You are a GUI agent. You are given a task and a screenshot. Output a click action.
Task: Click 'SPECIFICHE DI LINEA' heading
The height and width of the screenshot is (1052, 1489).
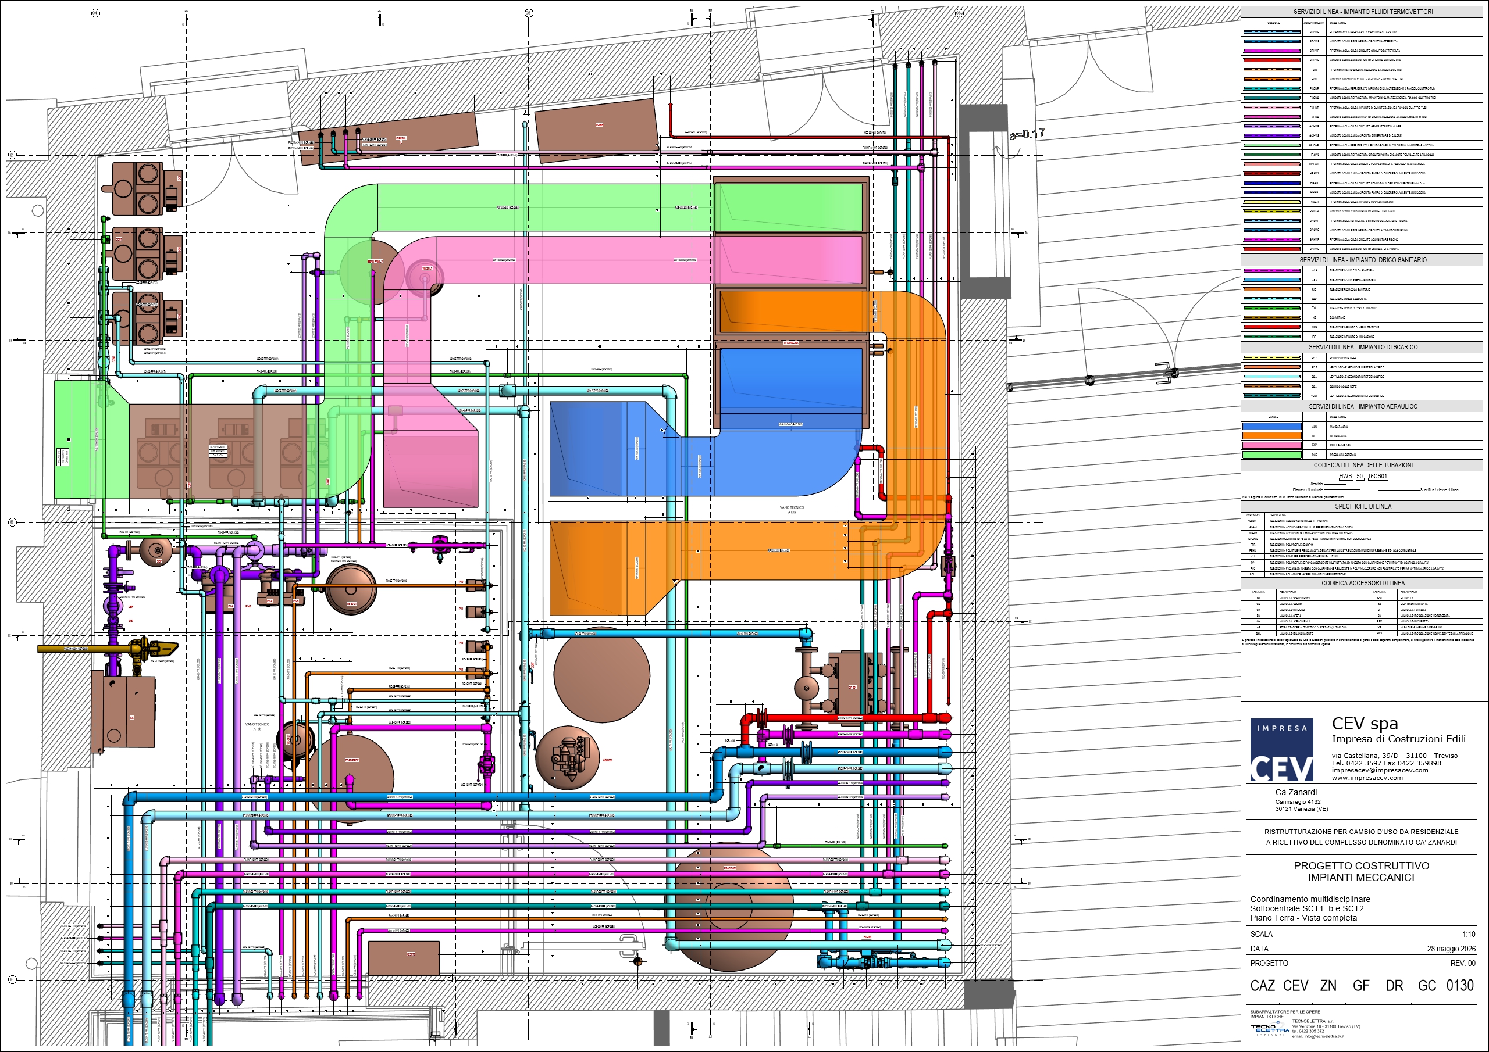coord(1363,506)
